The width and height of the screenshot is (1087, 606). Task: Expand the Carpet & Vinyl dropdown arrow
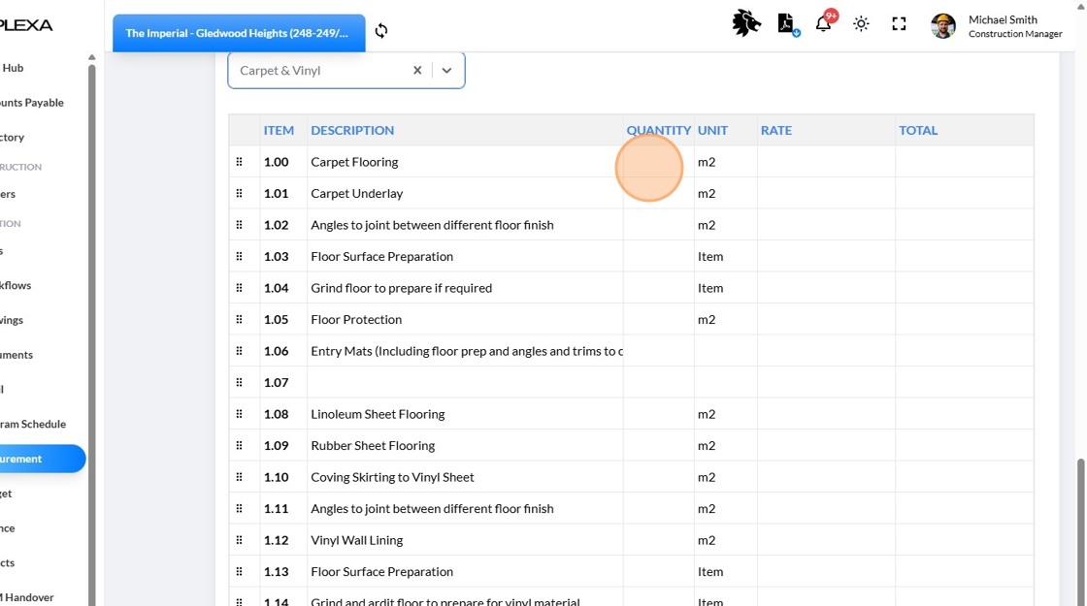[x=446, y=71]
